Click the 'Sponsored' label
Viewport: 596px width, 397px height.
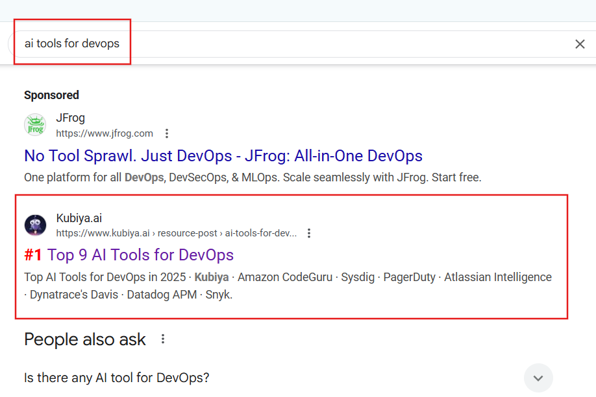pyautogui.click(x=52, y=95)
